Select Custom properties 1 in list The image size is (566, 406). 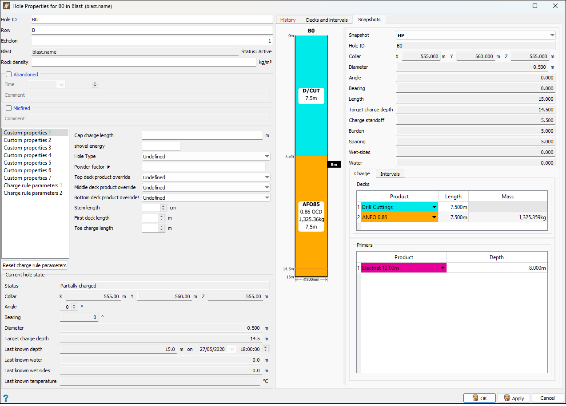pyautogui.click(x=36, y=133)
